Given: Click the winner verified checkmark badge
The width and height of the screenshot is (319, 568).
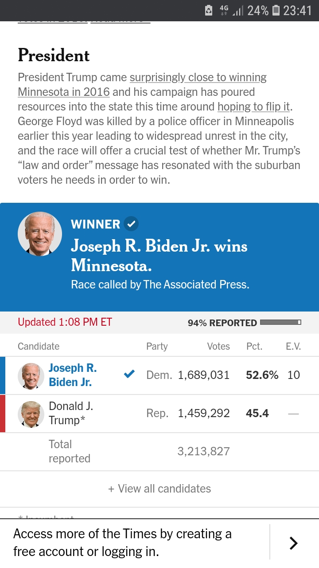Looking at the screenshot, I should pos(131,224).
